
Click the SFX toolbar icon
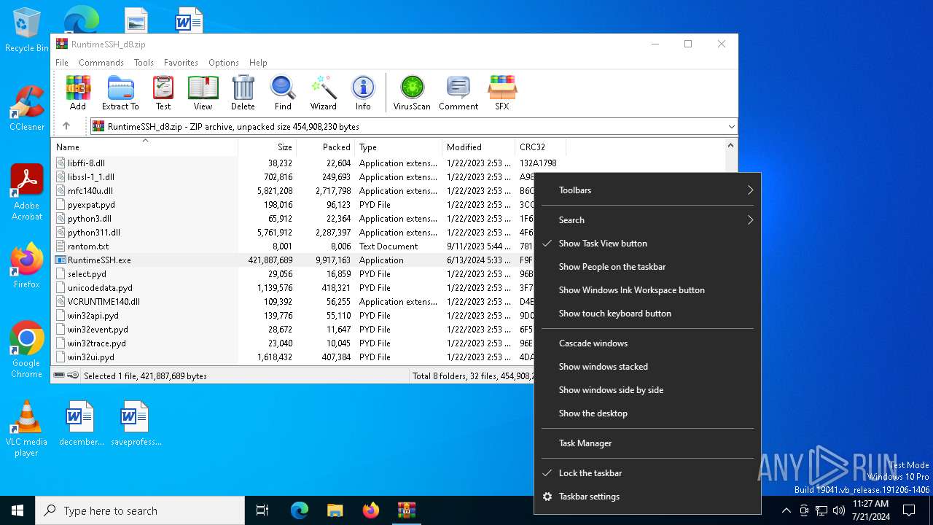pos(501,93)
